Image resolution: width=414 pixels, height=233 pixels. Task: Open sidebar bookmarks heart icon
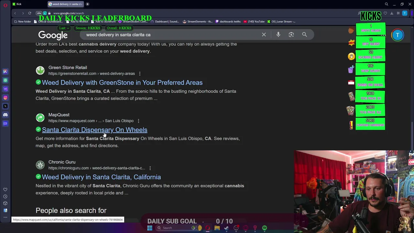pyautogui.click(x=5, y=190)
